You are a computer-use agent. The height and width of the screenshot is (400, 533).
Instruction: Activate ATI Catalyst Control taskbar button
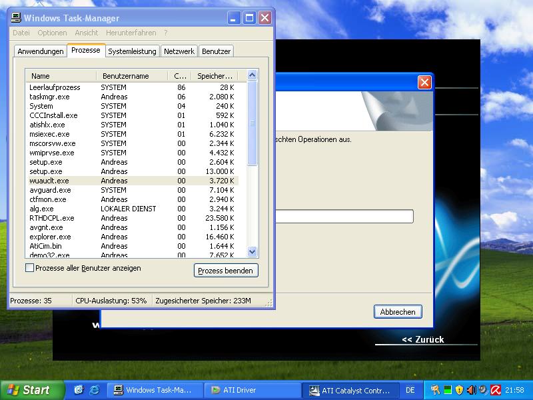350,390
